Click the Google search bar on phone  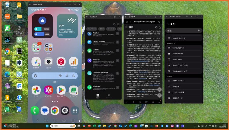tap(55, 76)
